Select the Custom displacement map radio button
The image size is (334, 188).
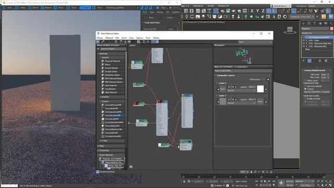pos(305,89)
